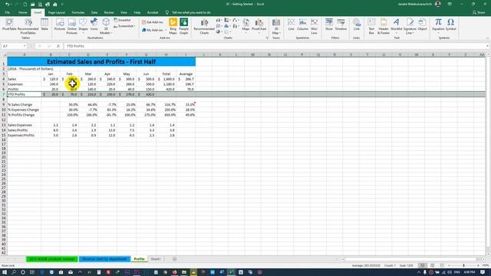Insert a Slicer filter
Screen dimensions: 491x276
(329, 25)
